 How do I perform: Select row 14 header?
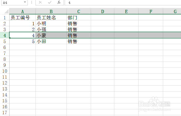pyautogui.click(x=5, y=95)
